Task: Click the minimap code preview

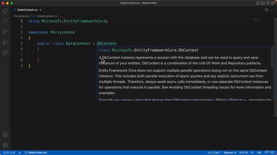Action: tap(257, 19)
